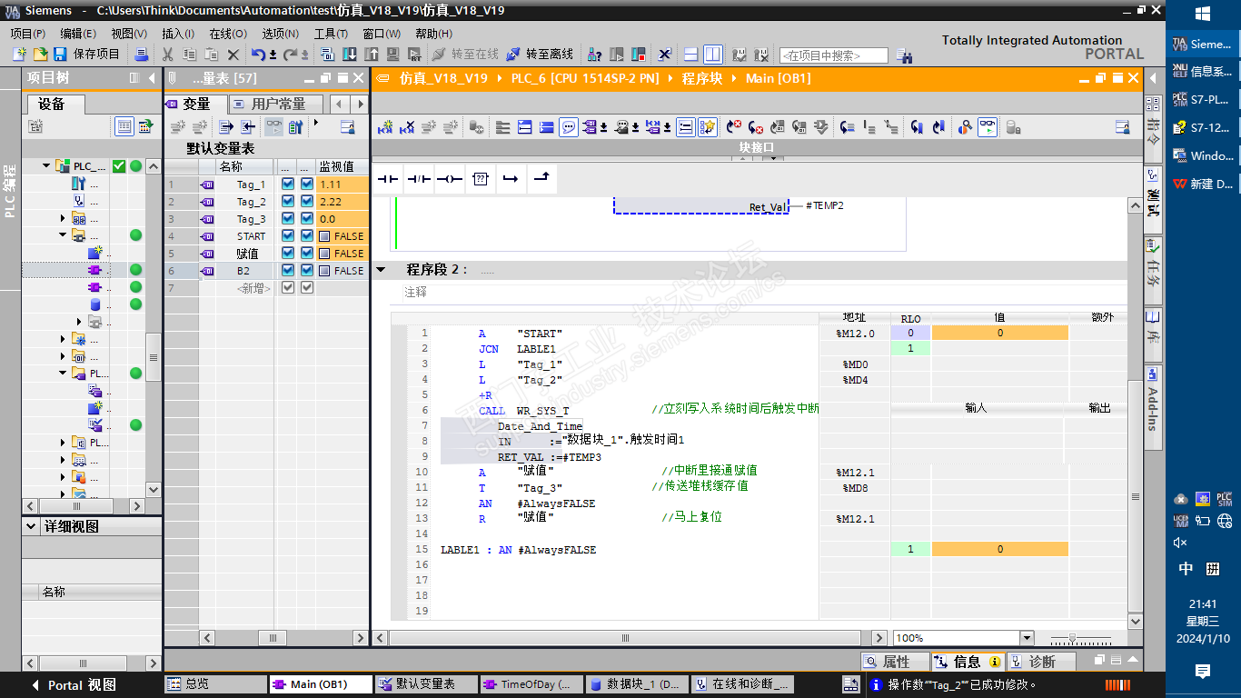Open the 选项(N) menu
Image resolution: width=1241 pixels, height=698 pixels.
(x=280, y=34)
